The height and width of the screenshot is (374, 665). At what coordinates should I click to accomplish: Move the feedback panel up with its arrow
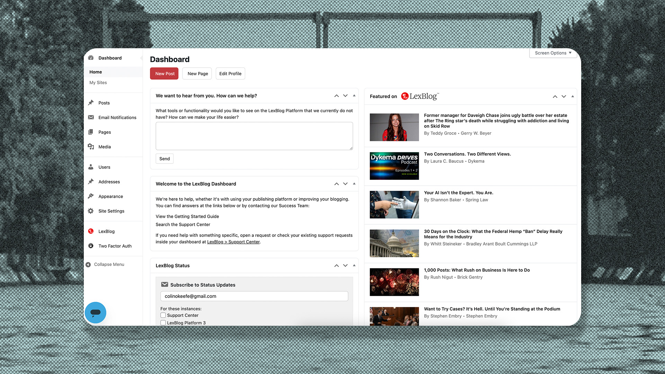(x=336, y=96)
